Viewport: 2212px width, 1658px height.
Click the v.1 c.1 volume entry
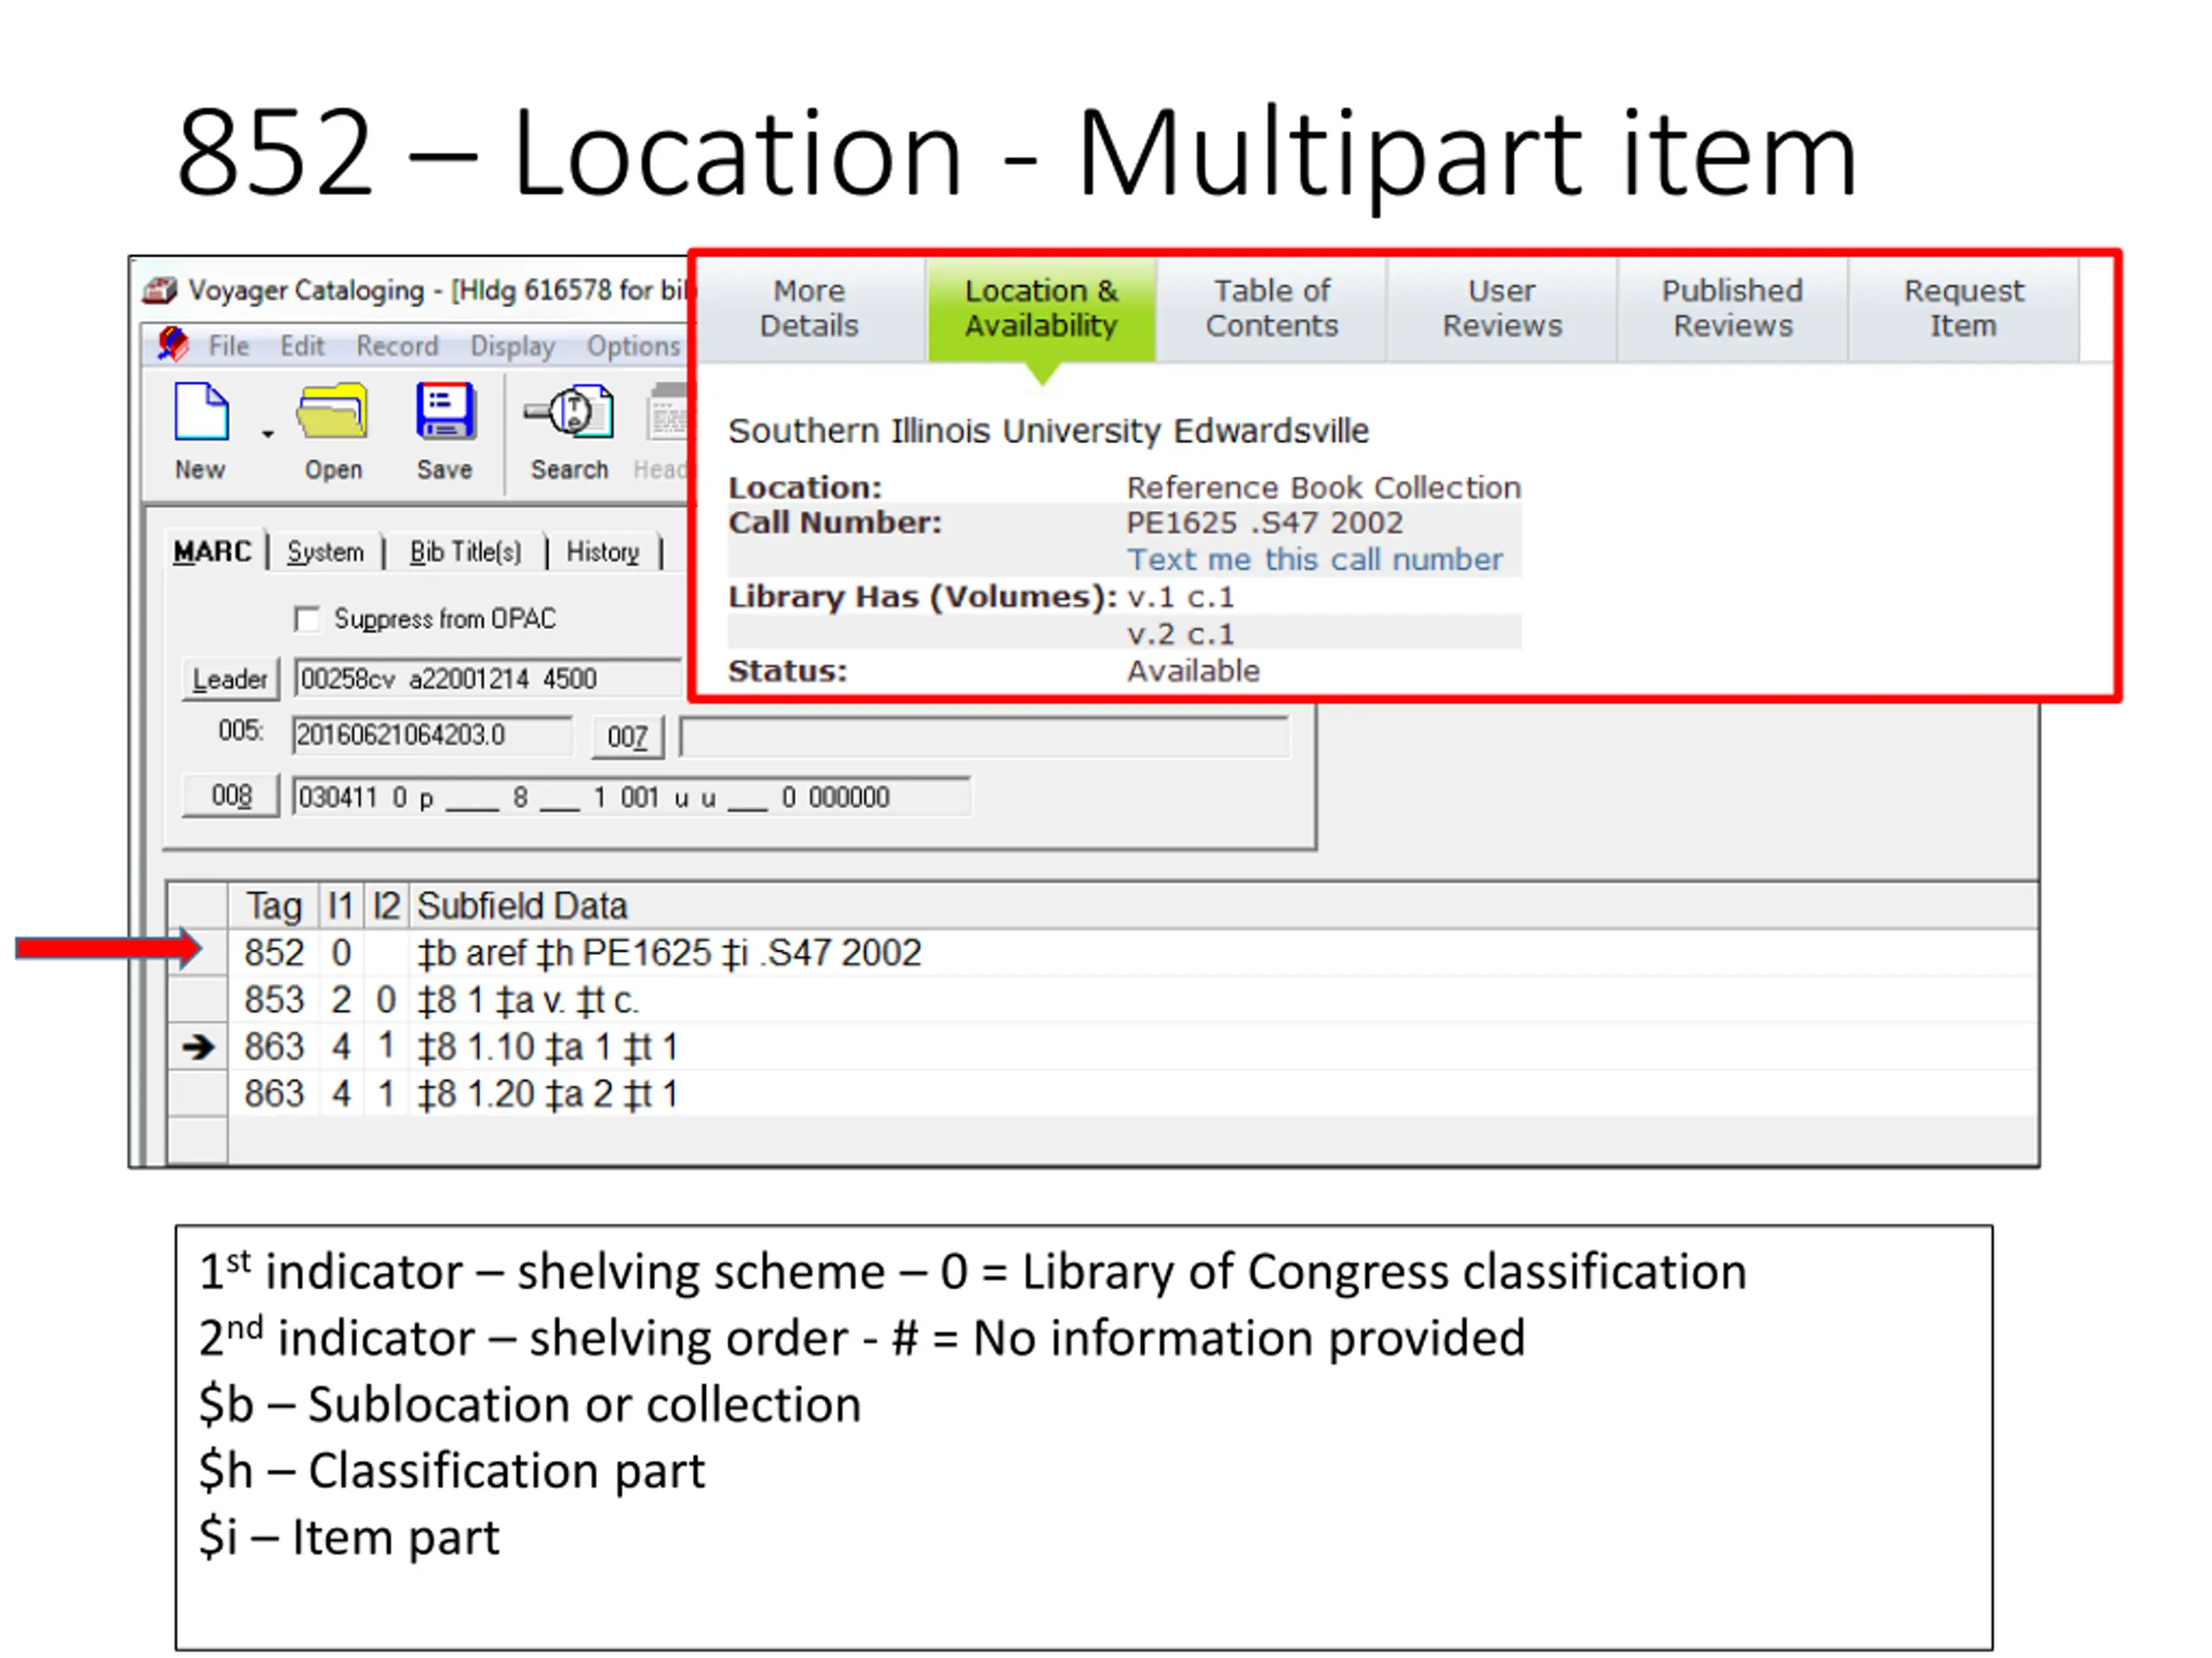(x=1181, y=598)
